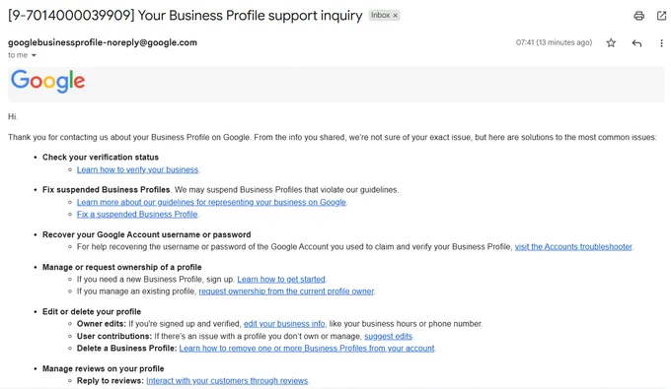The width and height of the screenshot is (671, 389).
Task: Click the 'Hi.' greeting text
Action: point(13,116)
